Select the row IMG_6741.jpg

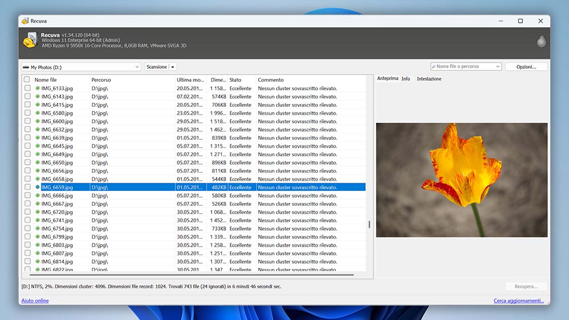click(194, 220)
